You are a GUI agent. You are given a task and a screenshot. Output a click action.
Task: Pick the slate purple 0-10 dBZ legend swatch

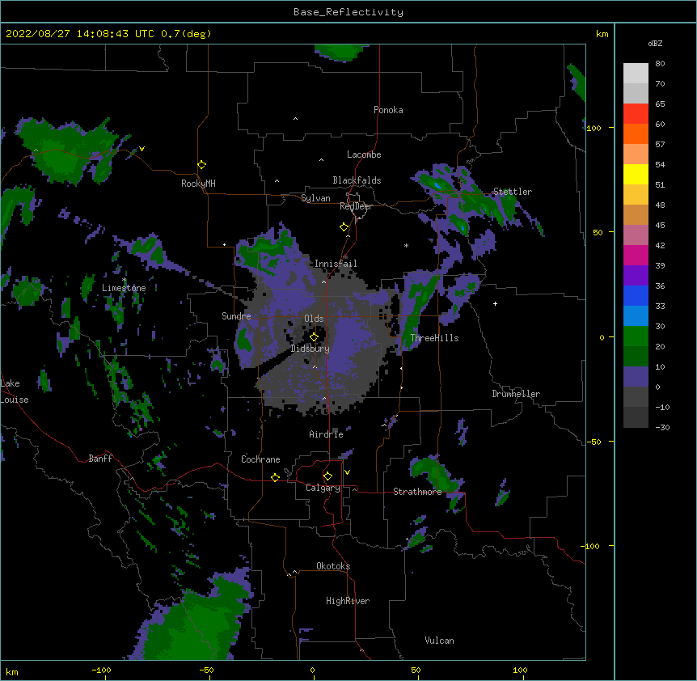[x=636, y=377]
